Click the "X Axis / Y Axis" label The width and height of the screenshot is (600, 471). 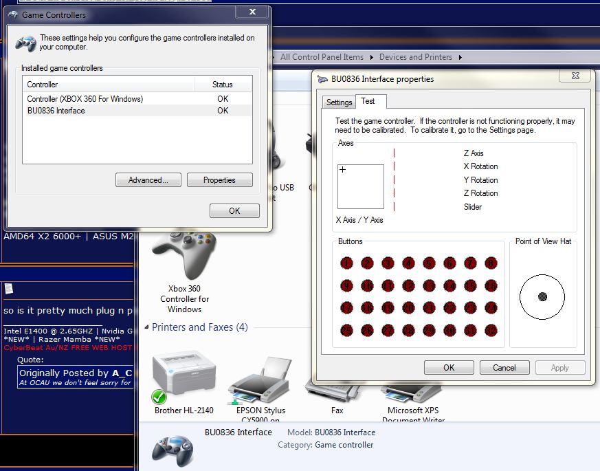tap(359, 220)
